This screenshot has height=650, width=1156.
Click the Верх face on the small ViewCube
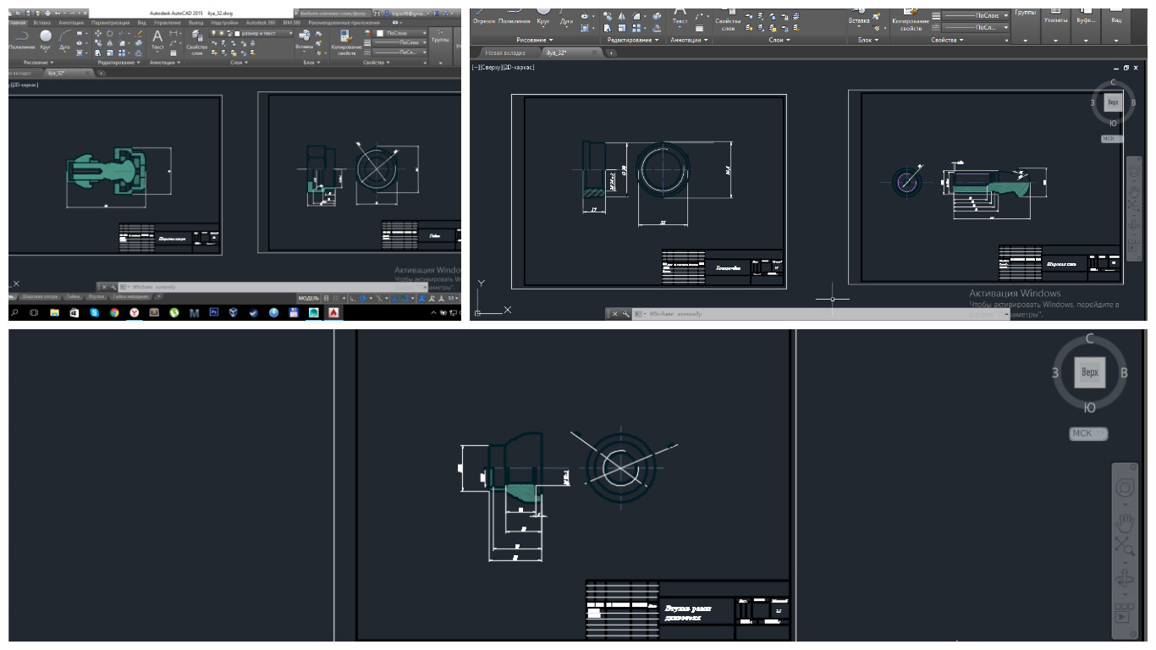(1114, 102)
